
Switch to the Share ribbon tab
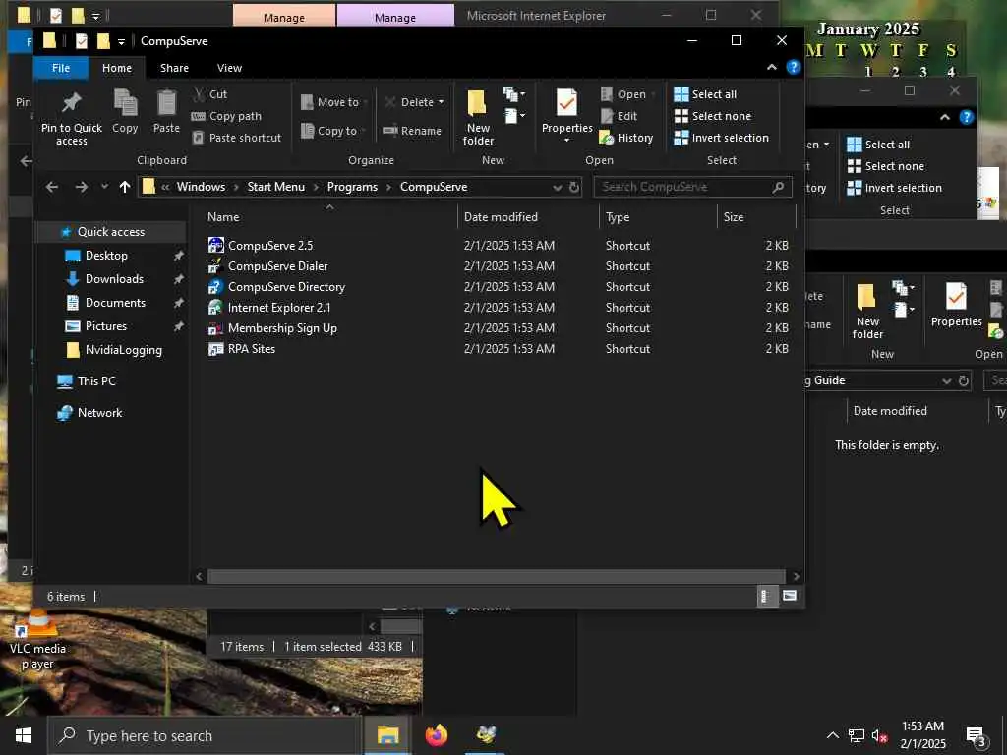[175, 68]
